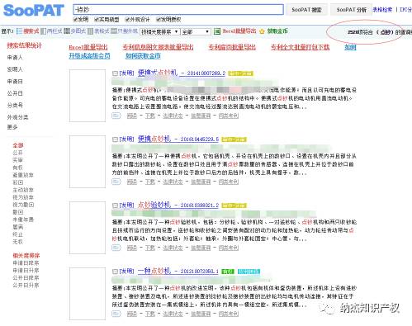Click yellow status tag beside 便携点钞机 result

[234, 139]
